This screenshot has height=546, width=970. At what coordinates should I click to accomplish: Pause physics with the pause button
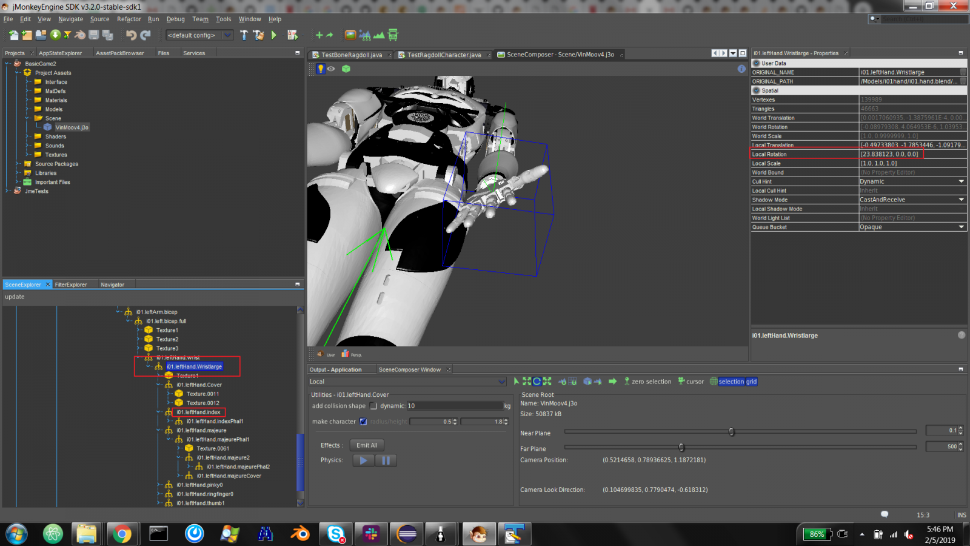point(386,460)
